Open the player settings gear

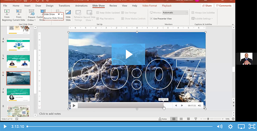pos(230,126)
